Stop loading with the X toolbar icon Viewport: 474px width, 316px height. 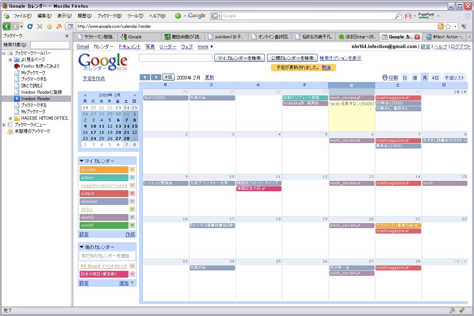pos(40,26)
